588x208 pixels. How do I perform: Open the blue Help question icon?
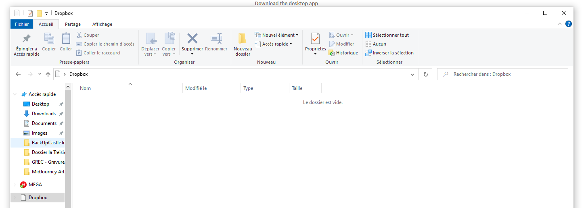coord(568,24)
